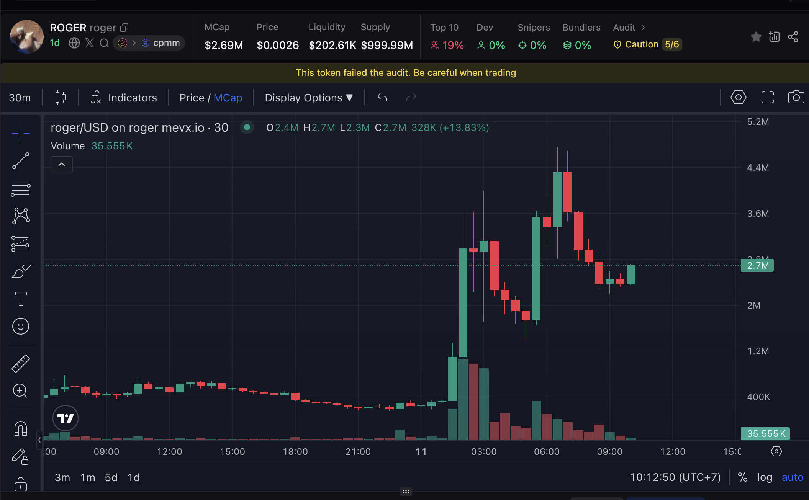Click the Top 10 holders 19% value
This screenshot has width=809, height=500.
pos(447,45)
